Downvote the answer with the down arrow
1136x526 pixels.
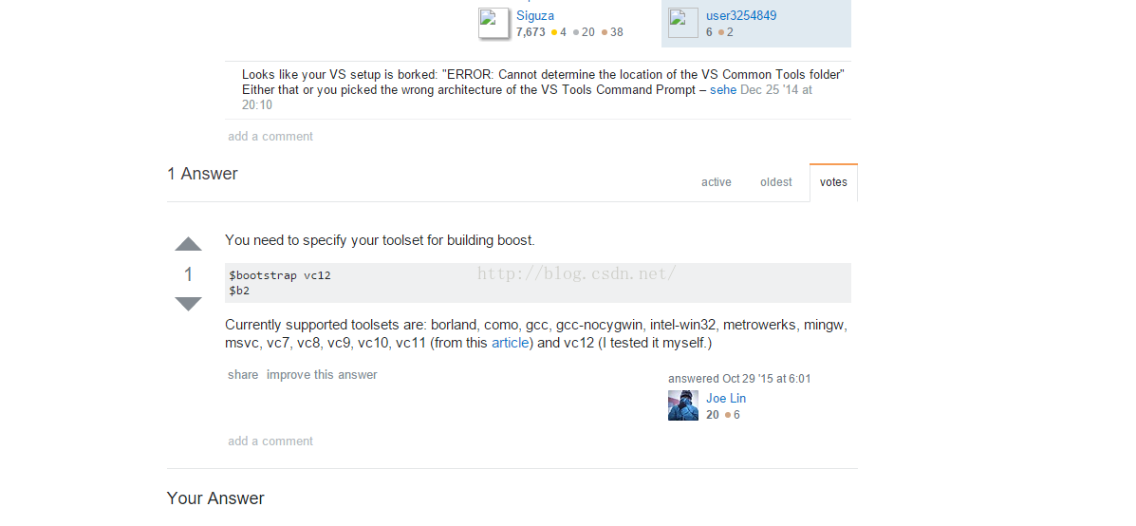(x=188, y=304)
